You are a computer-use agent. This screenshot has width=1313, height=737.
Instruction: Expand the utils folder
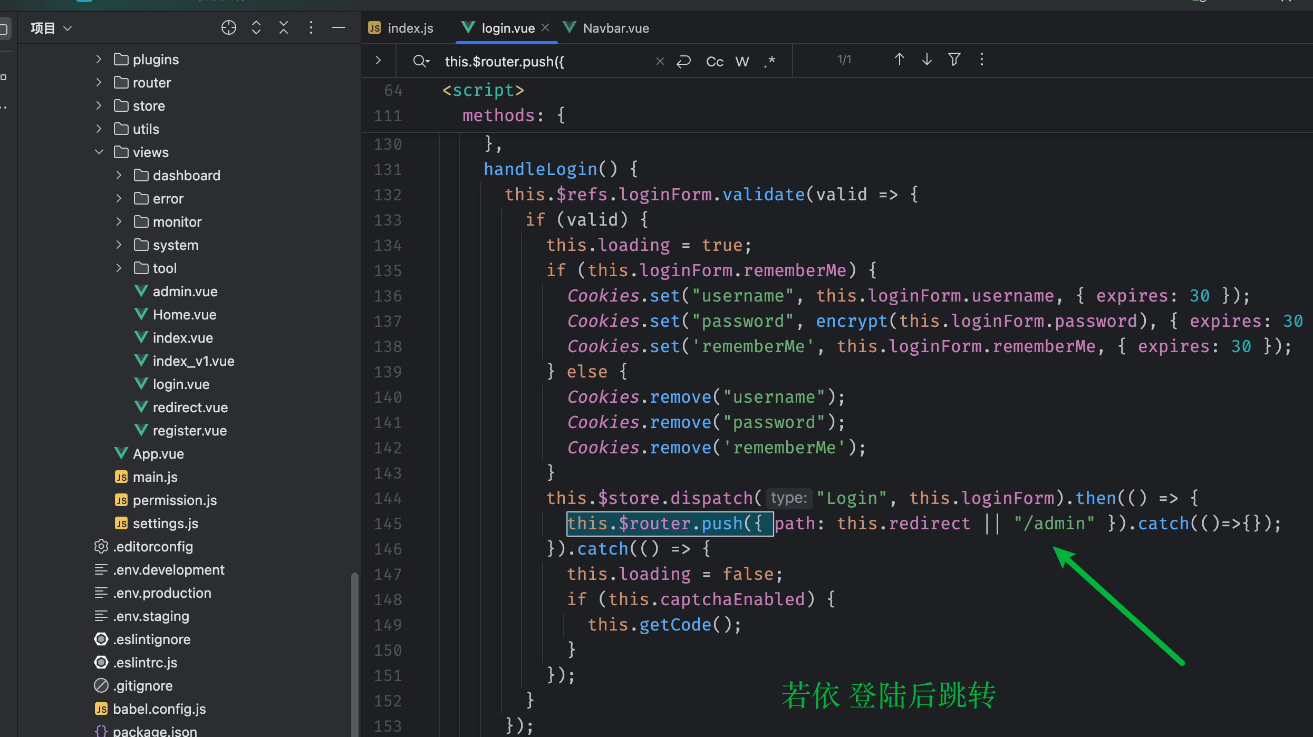99,129
